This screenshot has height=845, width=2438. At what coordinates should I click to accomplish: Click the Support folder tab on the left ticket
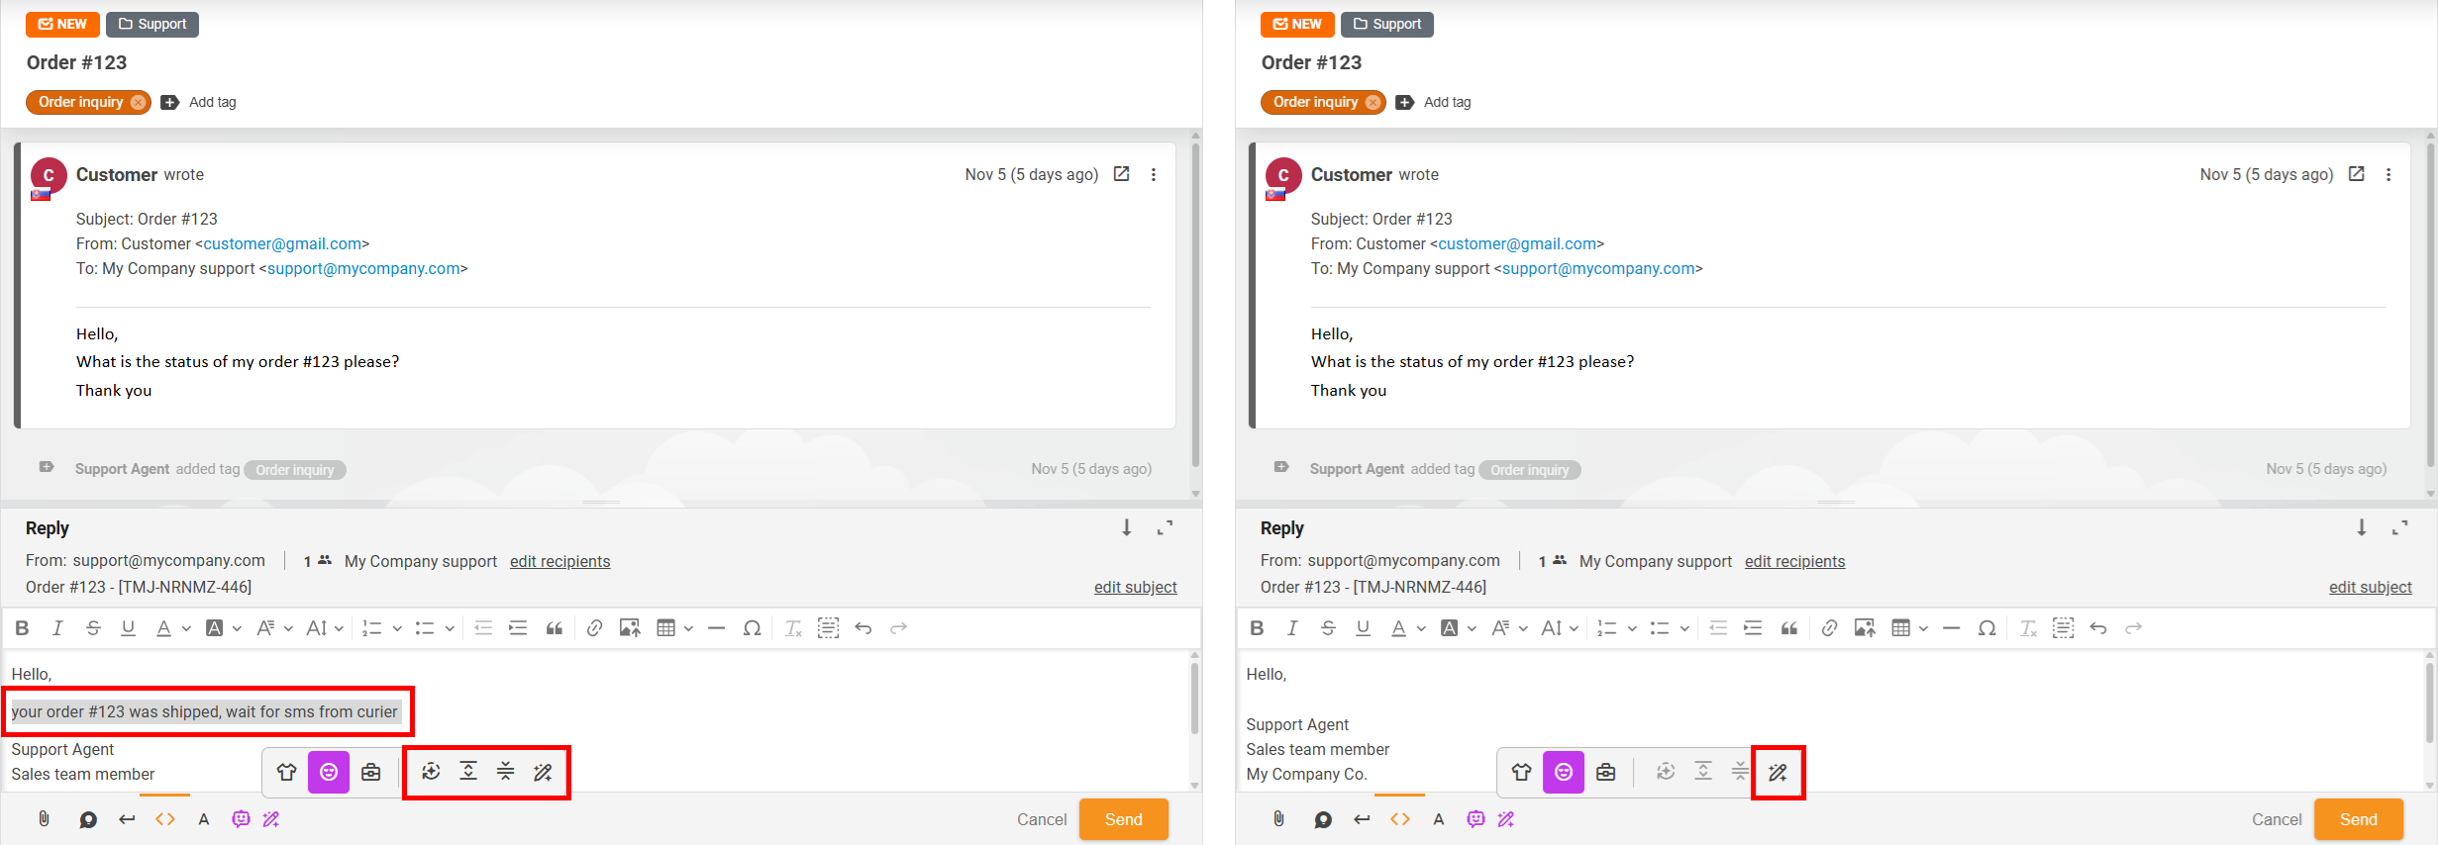click(x=152, y=24)
